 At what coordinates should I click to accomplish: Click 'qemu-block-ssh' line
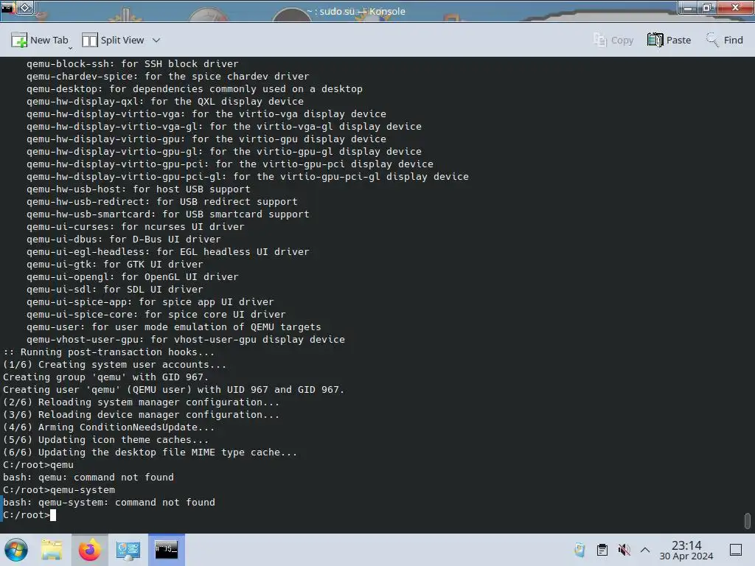click(x=133, y=64)
